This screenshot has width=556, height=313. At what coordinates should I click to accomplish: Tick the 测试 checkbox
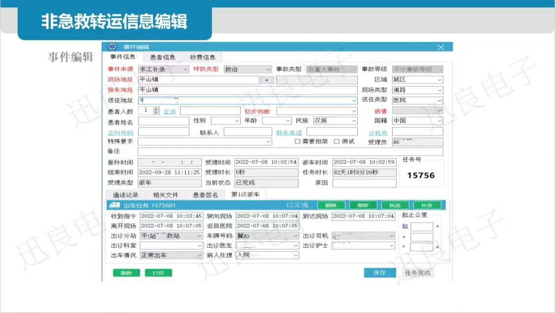click(337, 142)
